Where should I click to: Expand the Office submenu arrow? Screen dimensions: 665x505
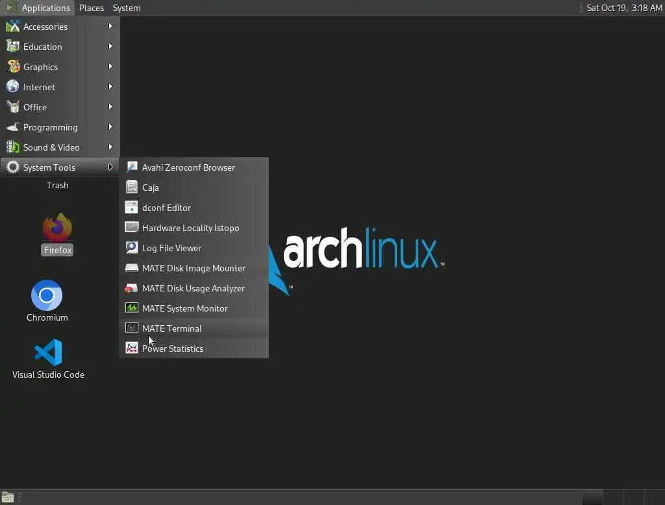110,107
